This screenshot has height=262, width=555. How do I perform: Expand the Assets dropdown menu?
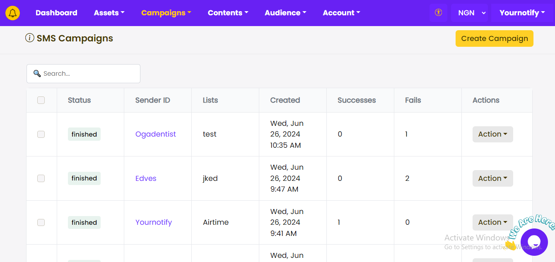coord(109,13)
